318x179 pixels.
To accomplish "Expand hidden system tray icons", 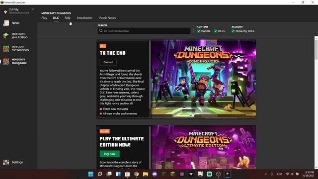I will [266, 174].
